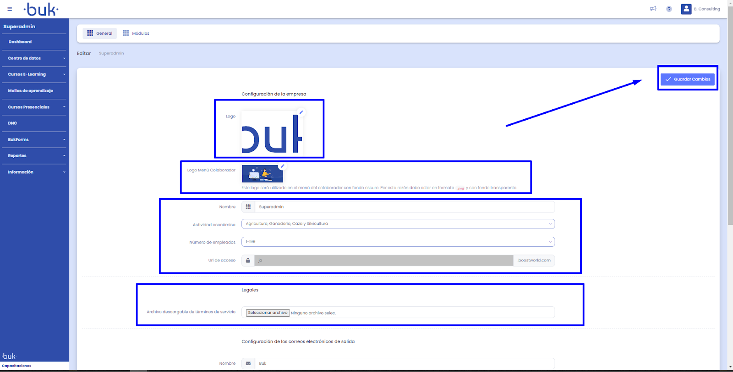Click the pencil icon on company logo

(x=301, y=112)
